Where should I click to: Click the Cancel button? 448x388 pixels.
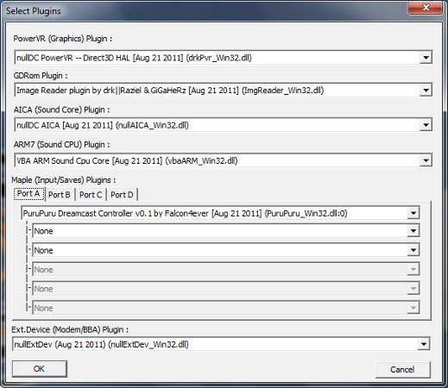click(403, 369)
